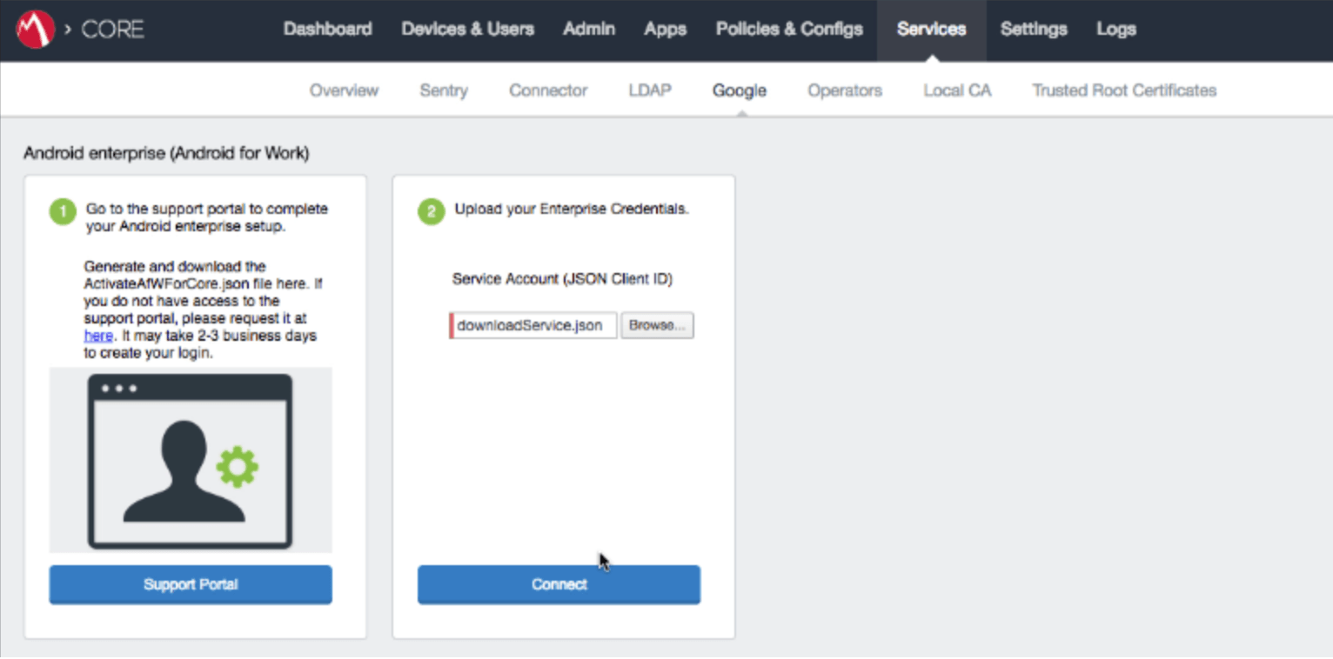
Task: Open the Devices & Users menu
Action: point(467,29)
